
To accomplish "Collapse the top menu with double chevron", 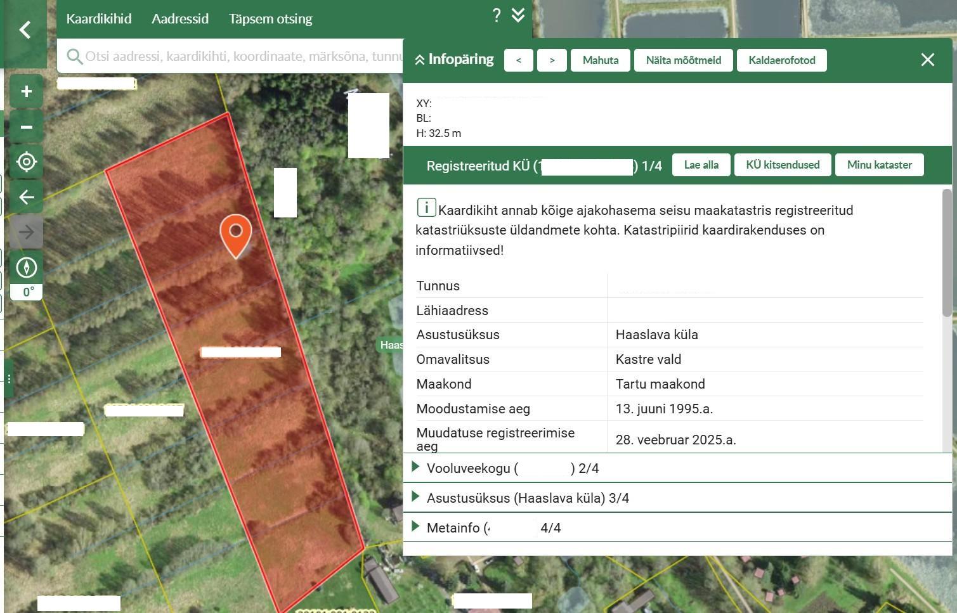I will click(x=518, y=16).
